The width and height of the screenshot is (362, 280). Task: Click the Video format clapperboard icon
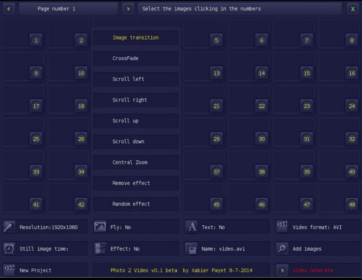coord(282,227)
